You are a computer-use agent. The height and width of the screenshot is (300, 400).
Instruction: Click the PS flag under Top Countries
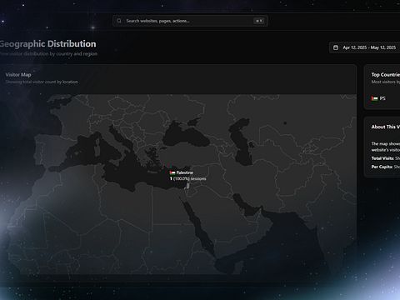[x=374, y=98]
